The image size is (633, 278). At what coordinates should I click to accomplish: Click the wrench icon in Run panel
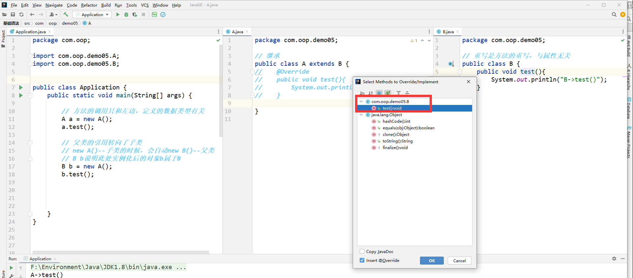coord(11,276)
